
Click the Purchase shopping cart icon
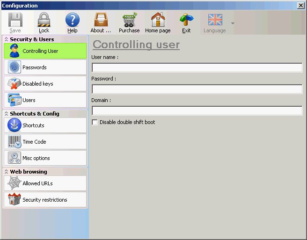tap(130, 20)
